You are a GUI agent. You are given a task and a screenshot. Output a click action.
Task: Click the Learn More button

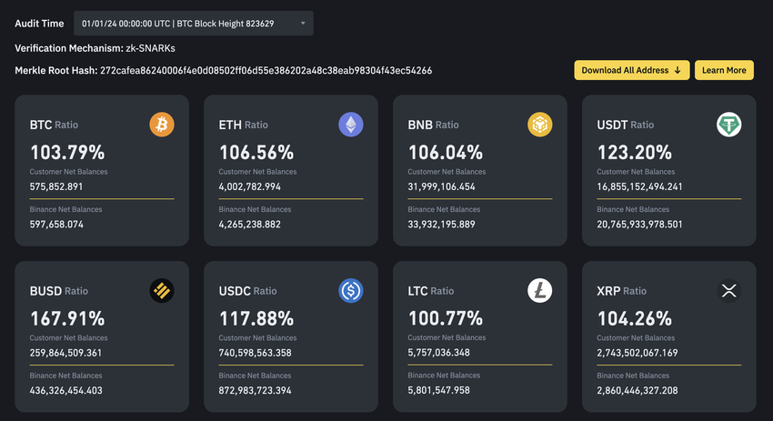(x=724, y=70)
